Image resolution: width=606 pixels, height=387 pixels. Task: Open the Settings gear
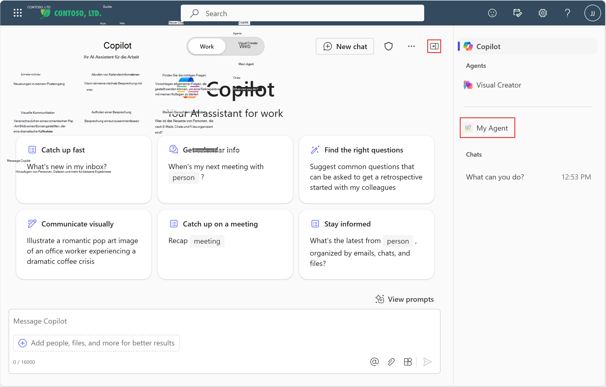[543, 13]
